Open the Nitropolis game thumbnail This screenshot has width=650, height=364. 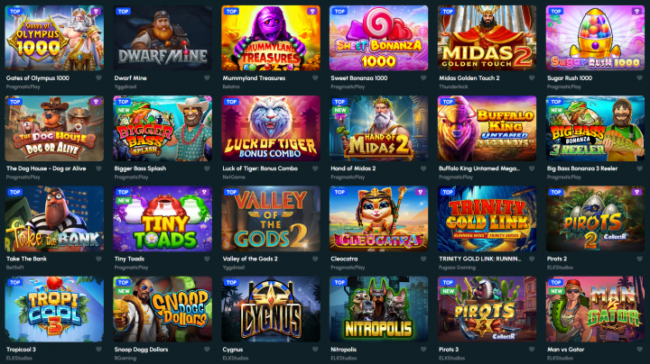click(379, 309)
